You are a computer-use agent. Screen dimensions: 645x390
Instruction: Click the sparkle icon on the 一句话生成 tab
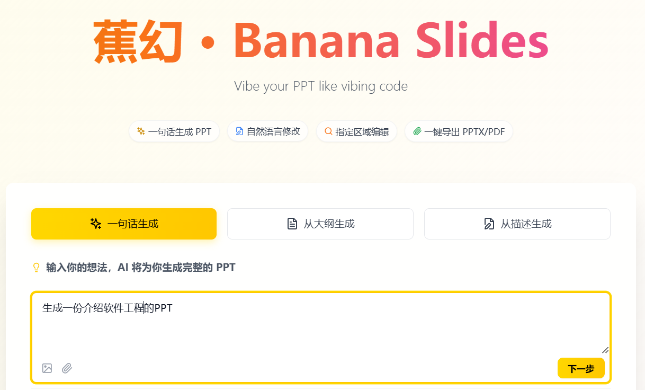click(96, 224)
